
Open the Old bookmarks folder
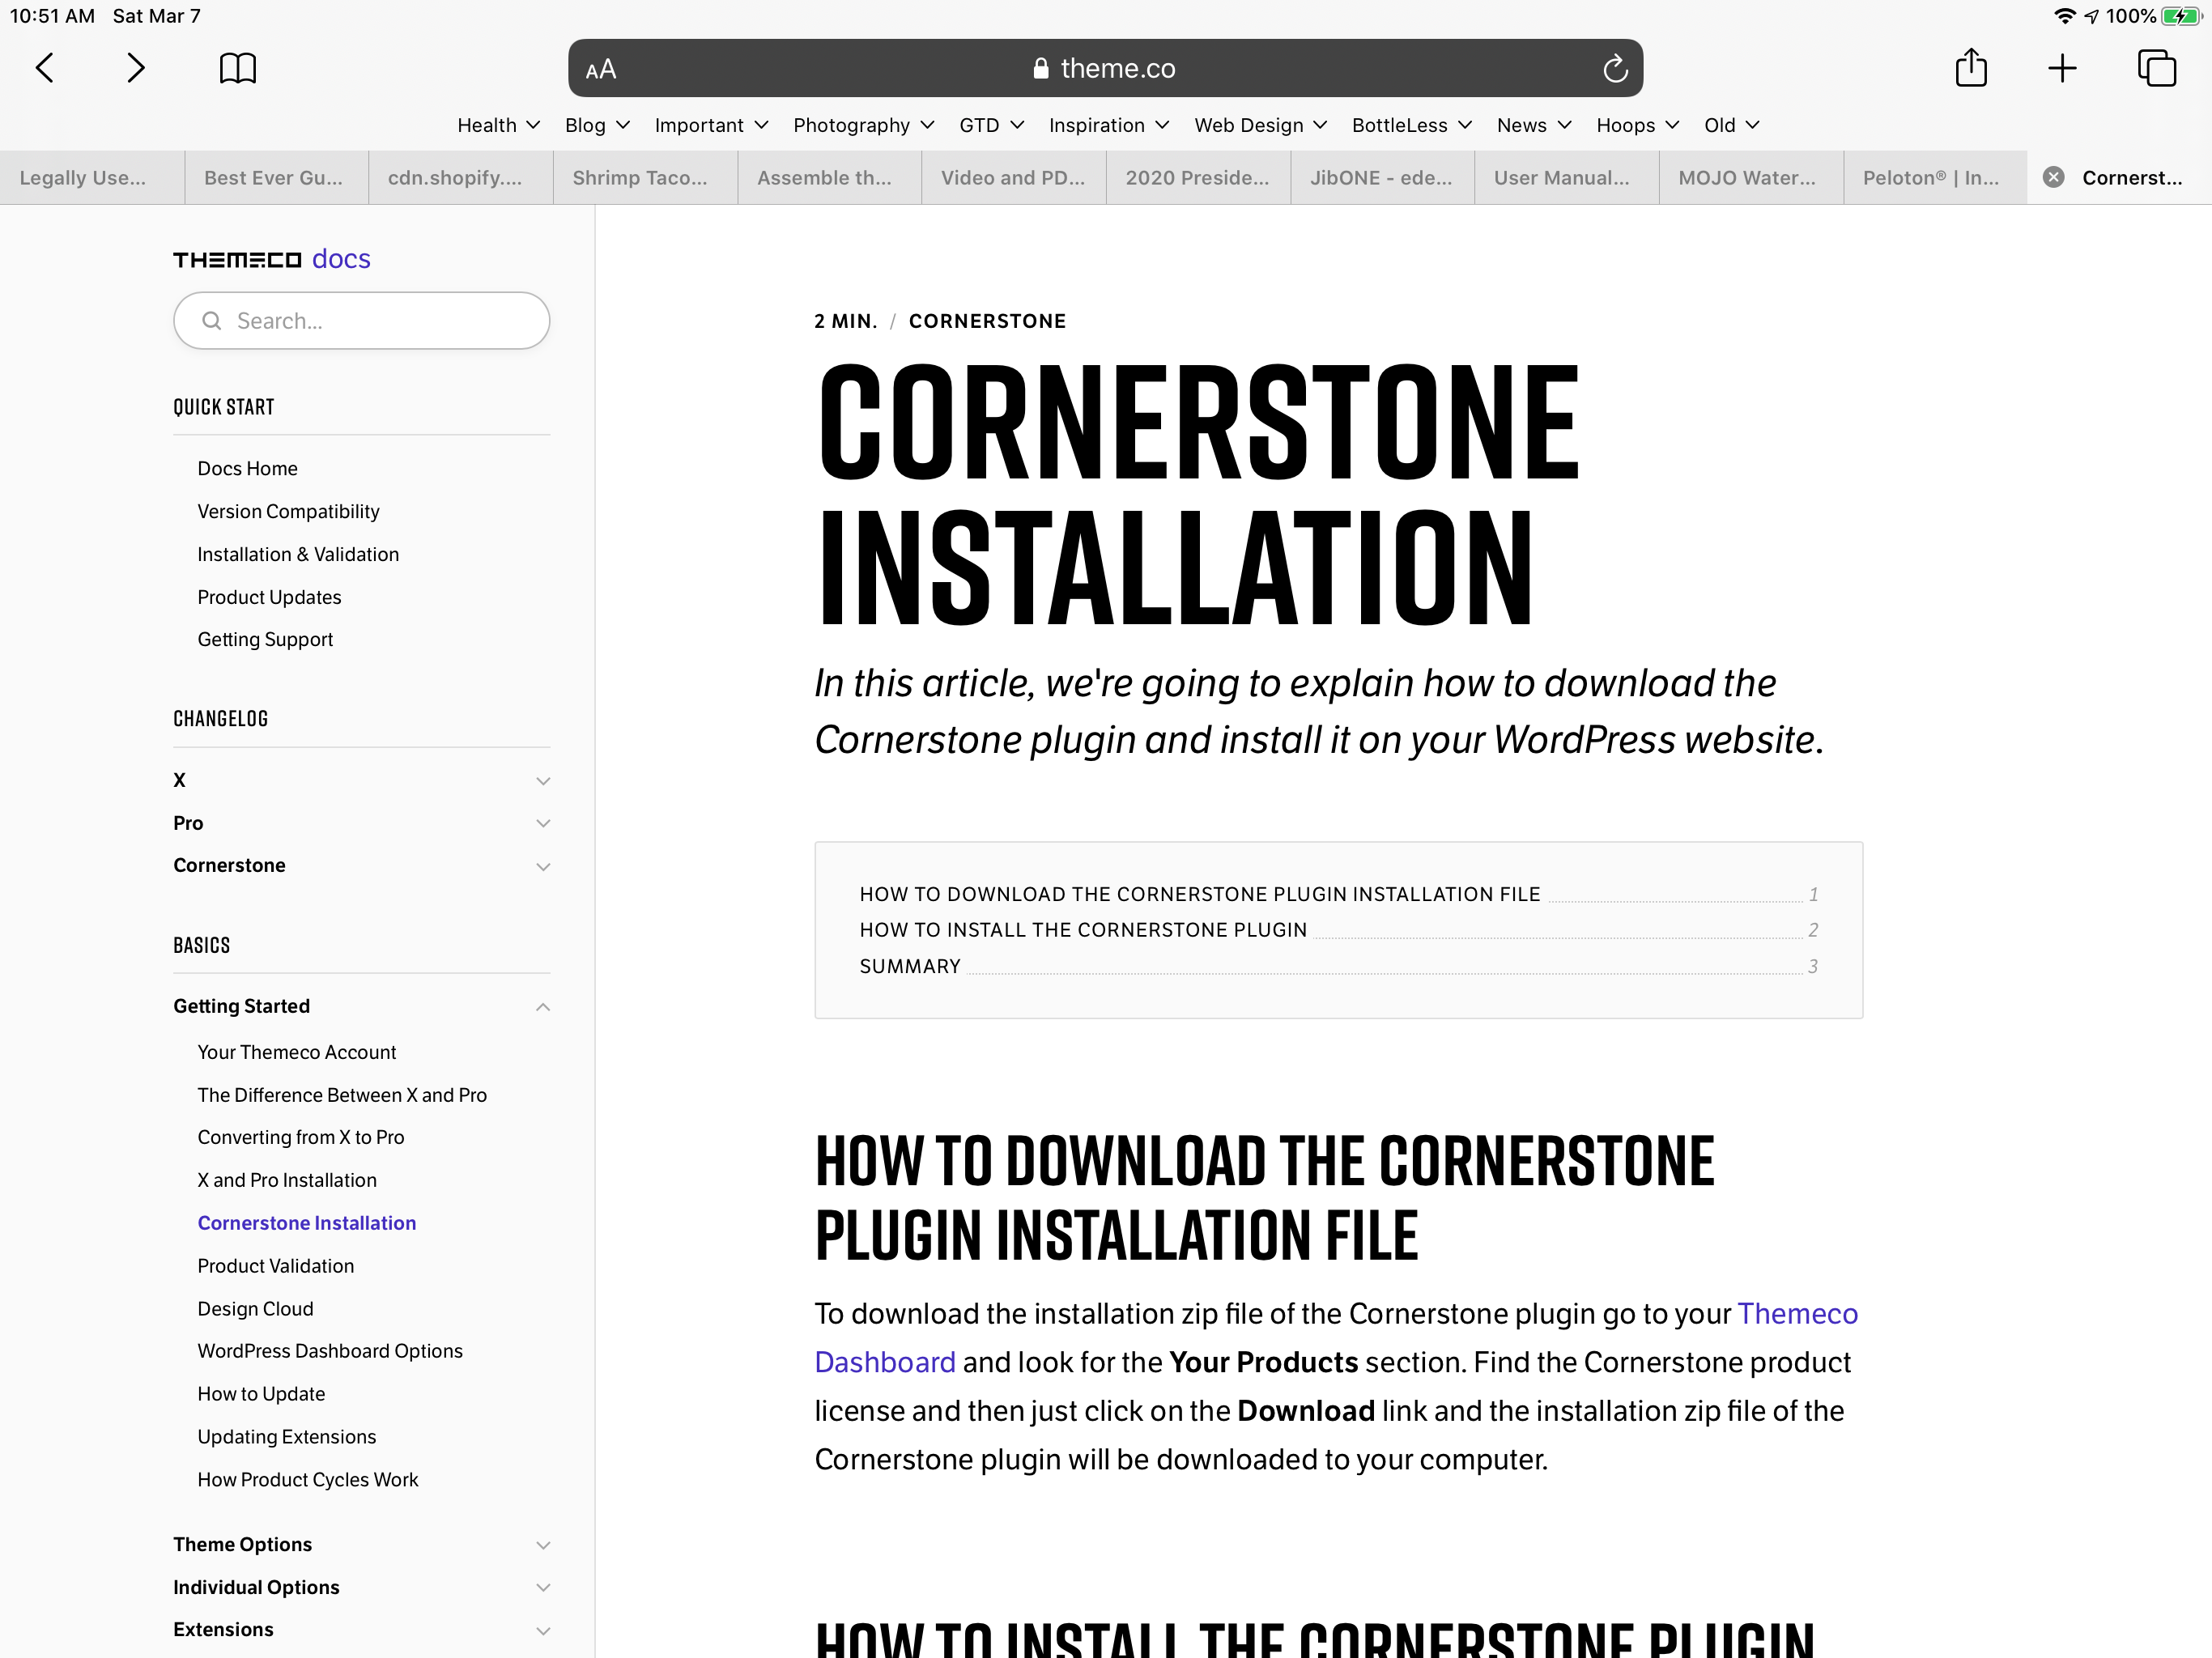tap(1731, 125)
